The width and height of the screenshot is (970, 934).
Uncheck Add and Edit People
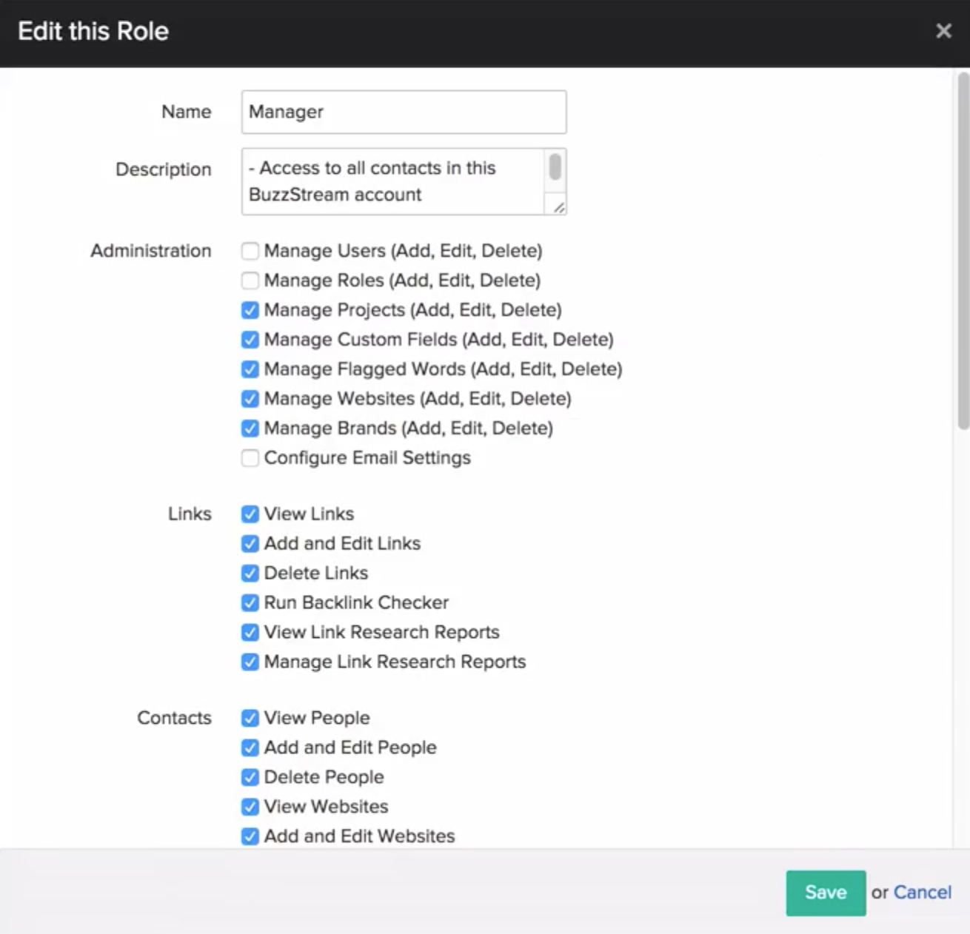[x=250, y=748]
